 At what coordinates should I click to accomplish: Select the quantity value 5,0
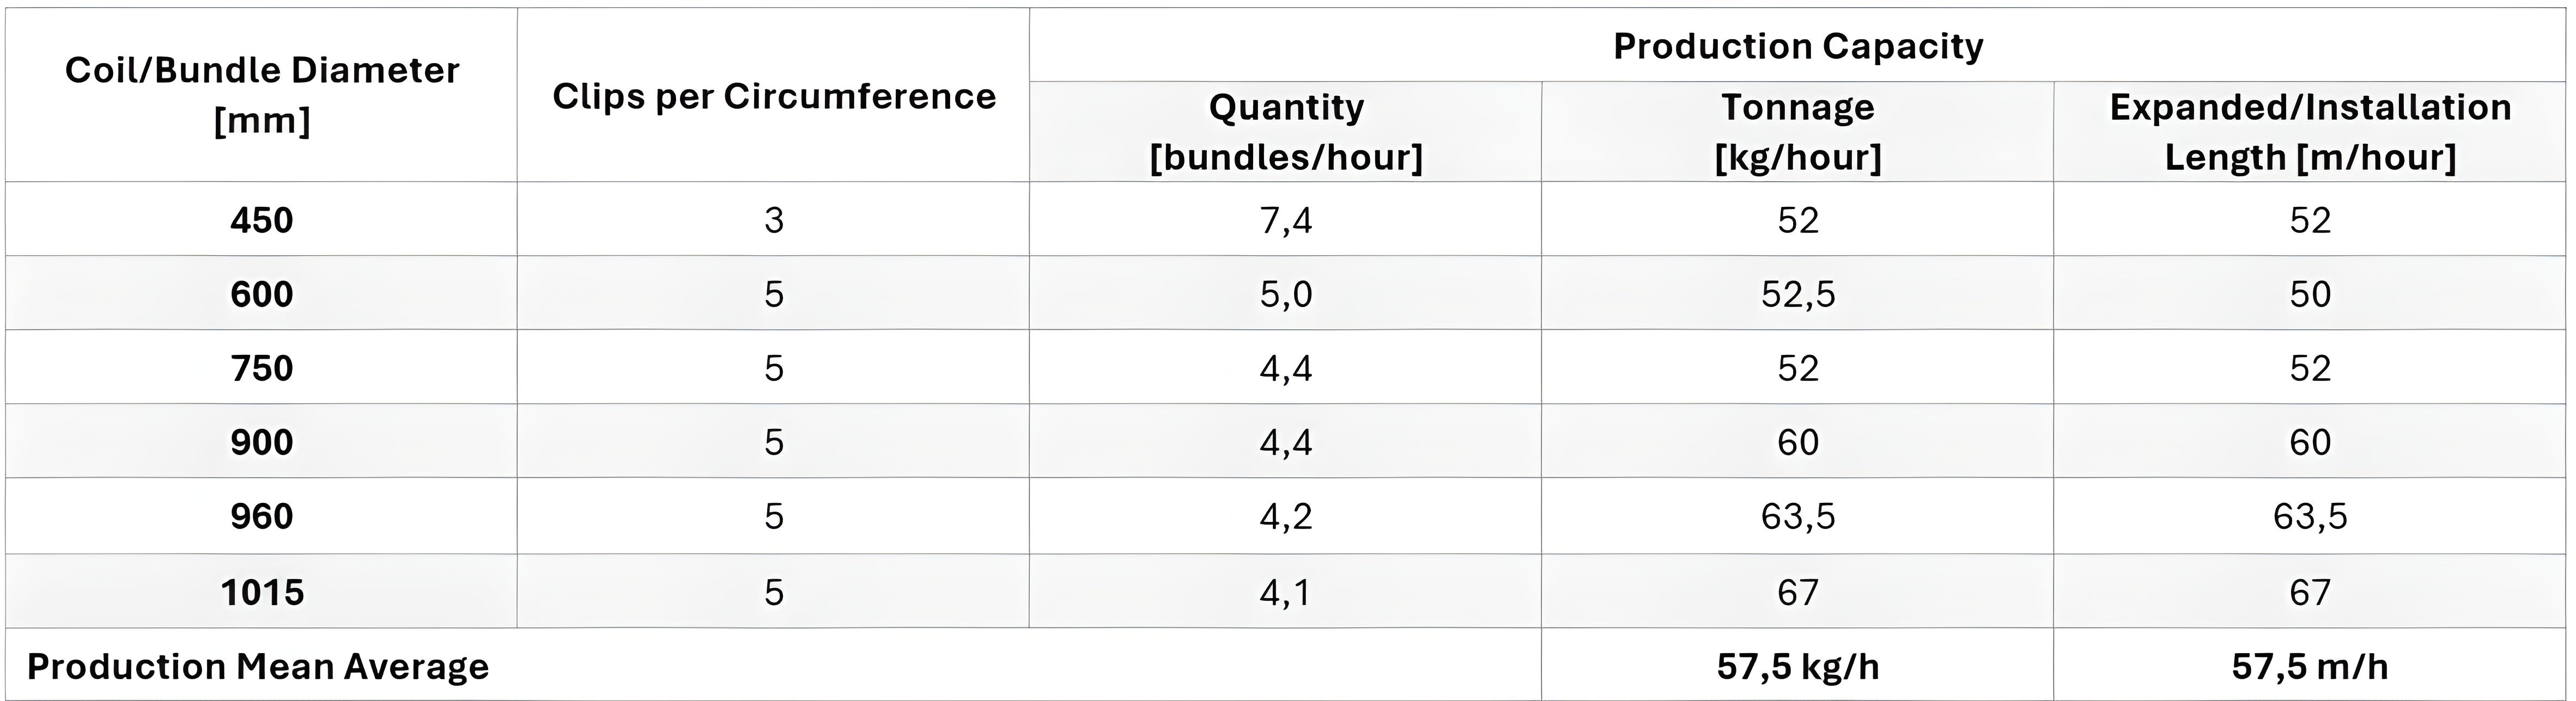coord(1286,293)
